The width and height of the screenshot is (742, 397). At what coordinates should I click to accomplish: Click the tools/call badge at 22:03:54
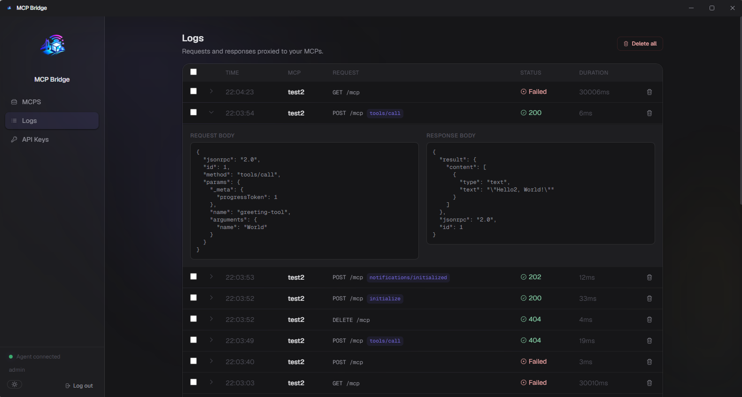385,113
